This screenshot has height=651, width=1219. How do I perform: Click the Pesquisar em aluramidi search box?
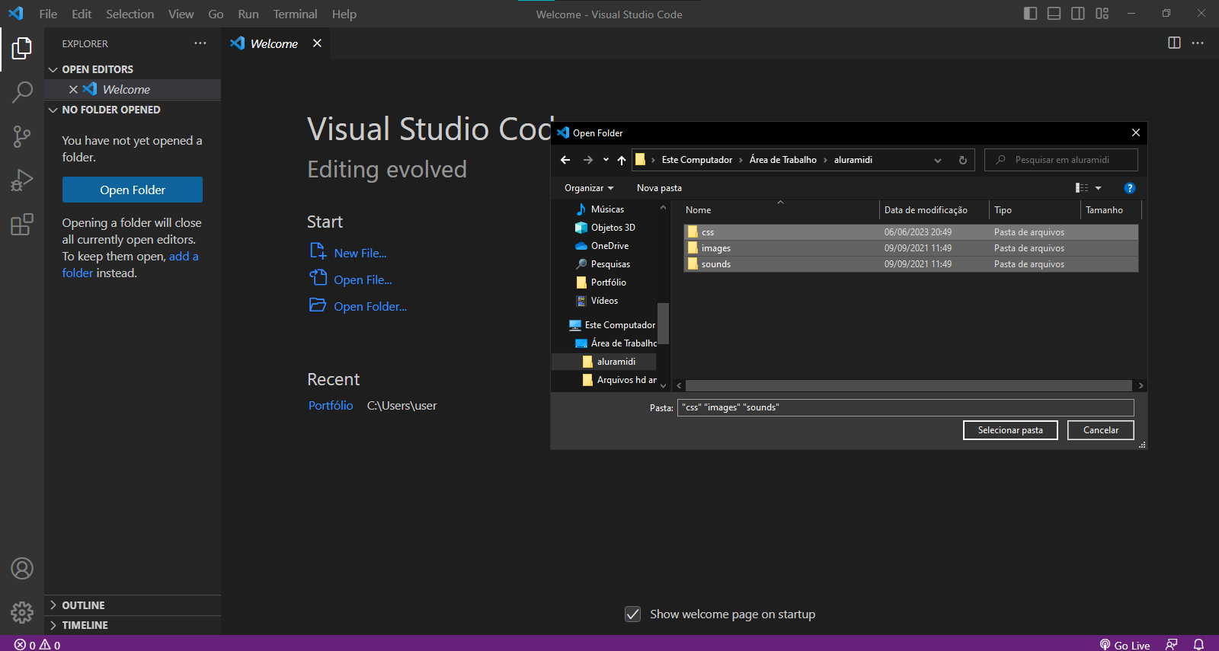[1061, 160]
